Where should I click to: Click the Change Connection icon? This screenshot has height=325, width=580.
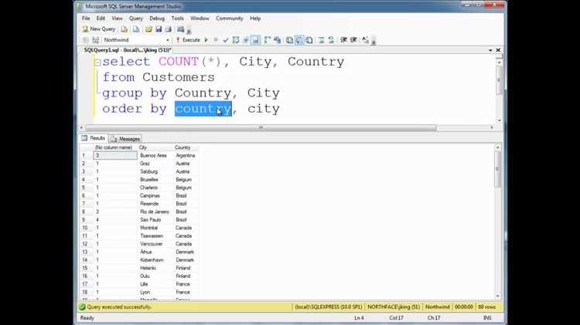tap(95, 40)
